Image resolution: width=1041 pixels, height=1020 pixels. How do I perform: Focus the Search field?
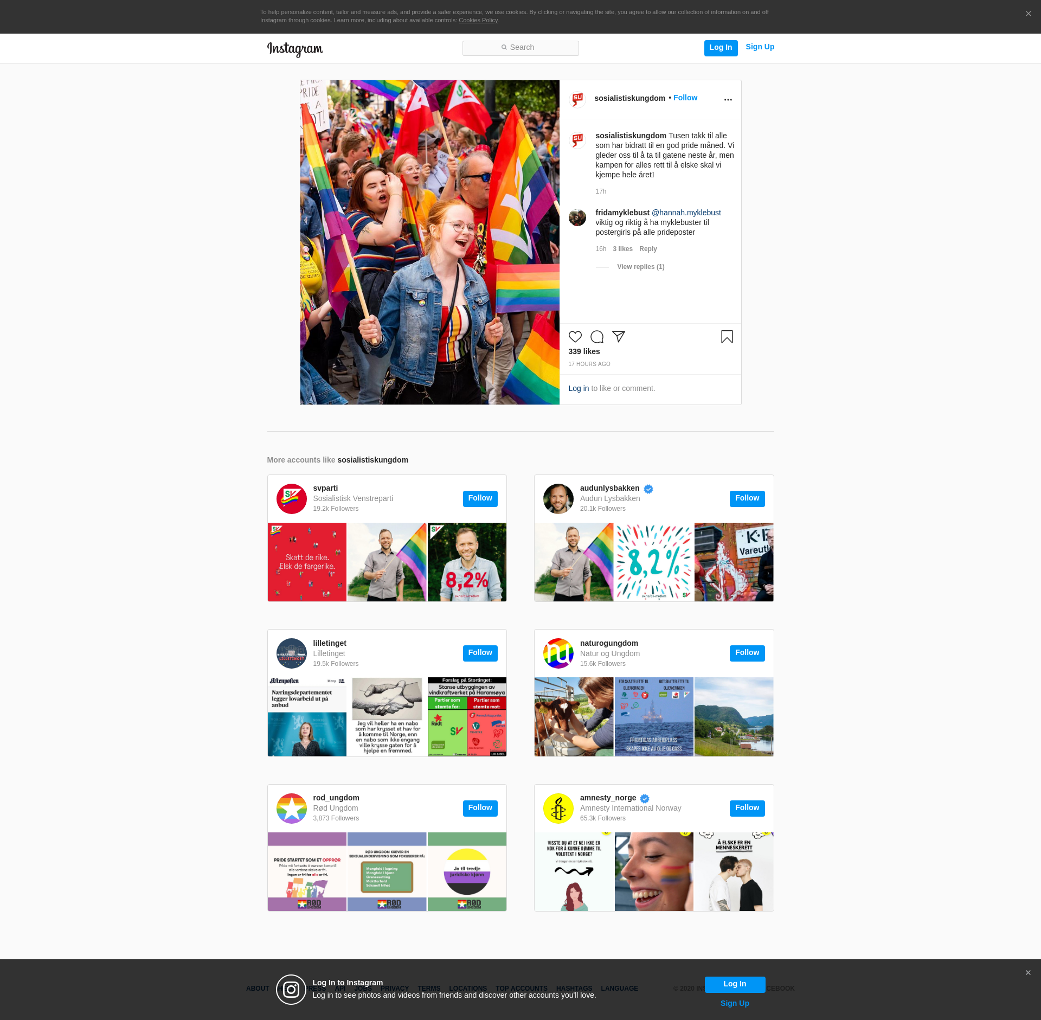[x=520, y=48]
